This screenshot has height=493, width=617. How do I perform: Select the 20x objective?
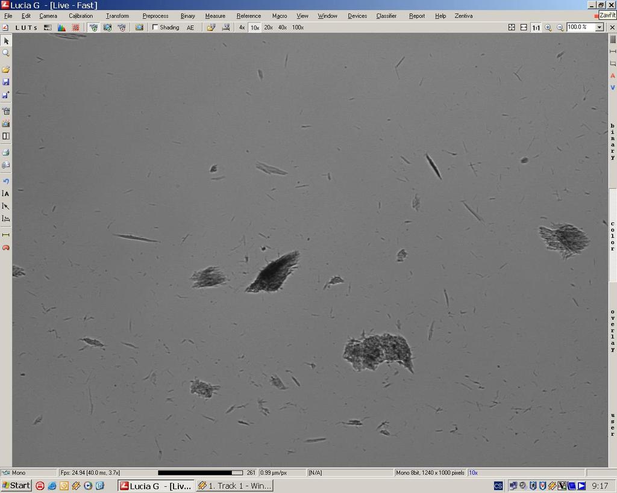coord(268,28)
